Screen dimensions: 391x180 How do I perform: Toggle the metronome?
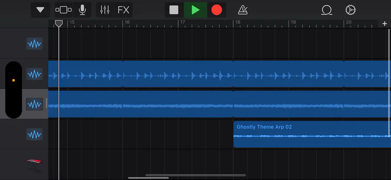click(x=242, y=10)
